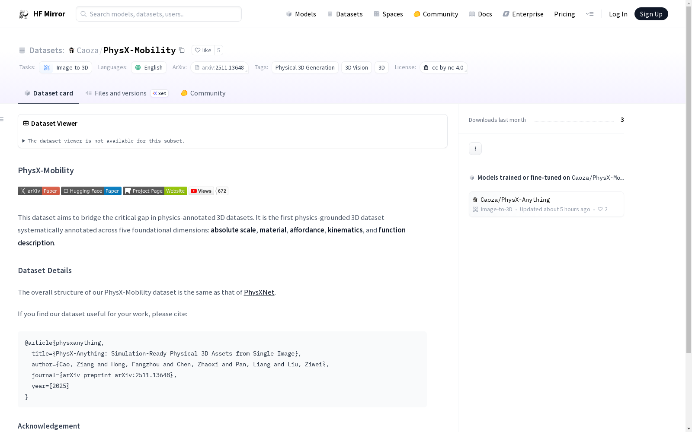Select the Physical 3D Generation tag
Viewport: 692px width, 432px height.
tap(305, 67)
